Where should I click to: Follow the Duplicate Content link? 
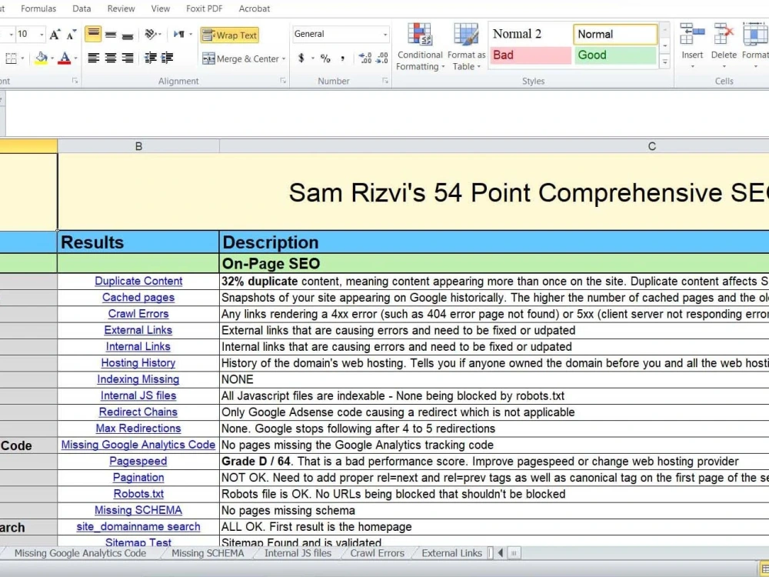[x=138, y=281]
